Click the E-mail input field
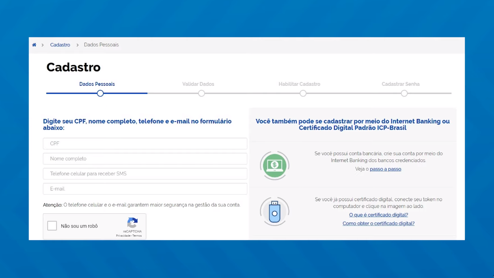 click(x=145, y=188)
